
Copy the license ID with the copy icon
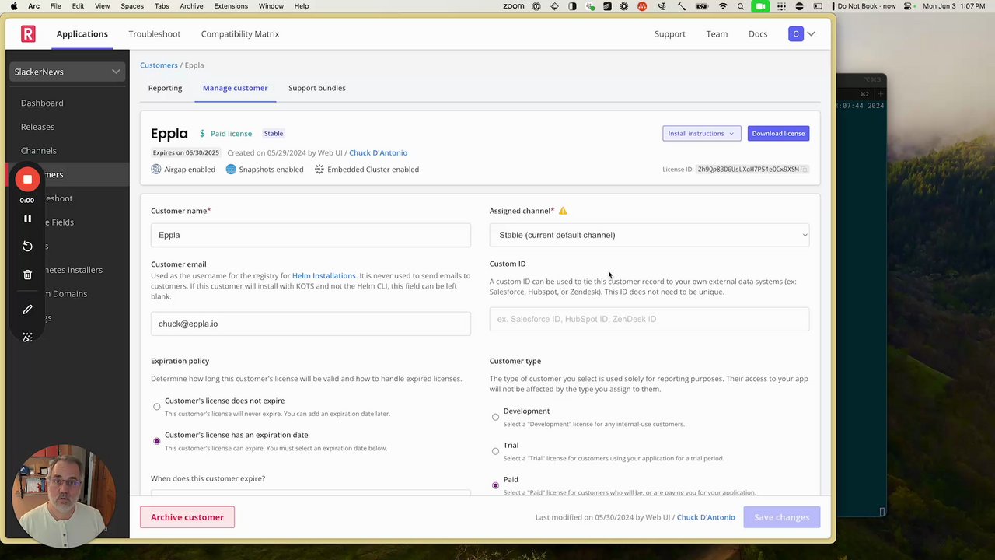805,169
